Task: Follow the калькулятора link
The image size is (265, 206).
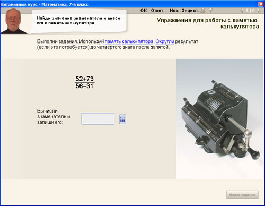Action: 137,41
